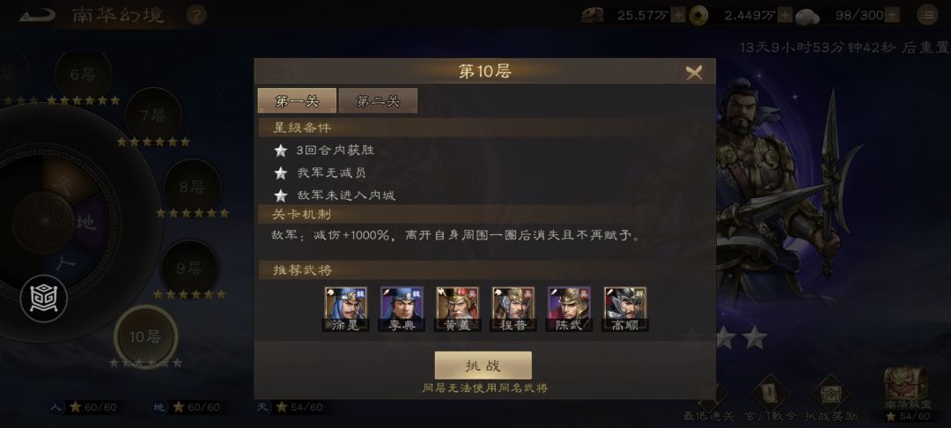
Task: Select floor 10层 node
Action: coord(145,337)
